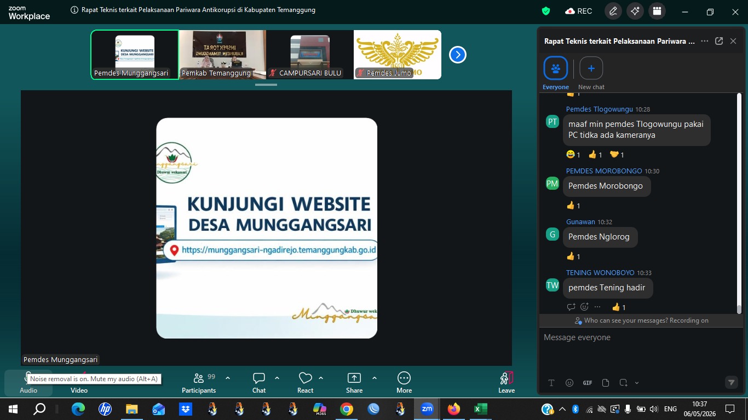Screen dimensions: 748x420
Task: Open the More meeting controls menu
Action: 404,383
